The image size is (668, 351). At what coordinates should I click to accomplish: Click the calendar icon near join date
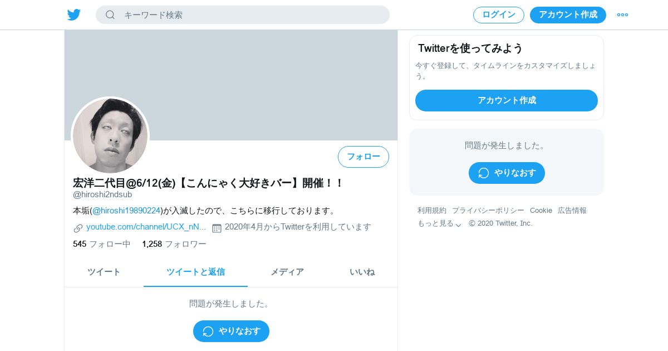tap(217, 228)
